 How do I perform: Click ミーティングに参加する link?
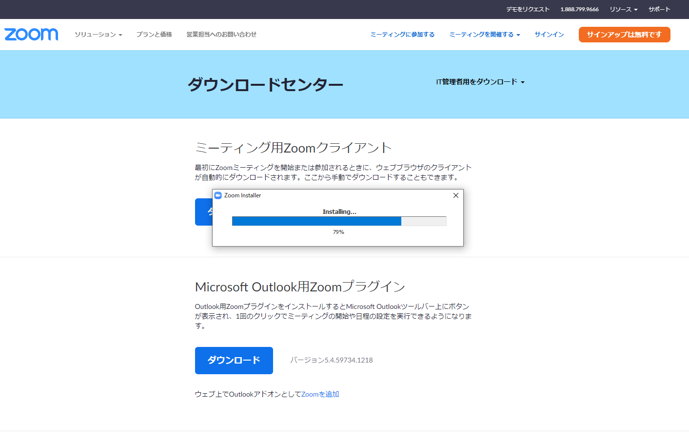402,35
